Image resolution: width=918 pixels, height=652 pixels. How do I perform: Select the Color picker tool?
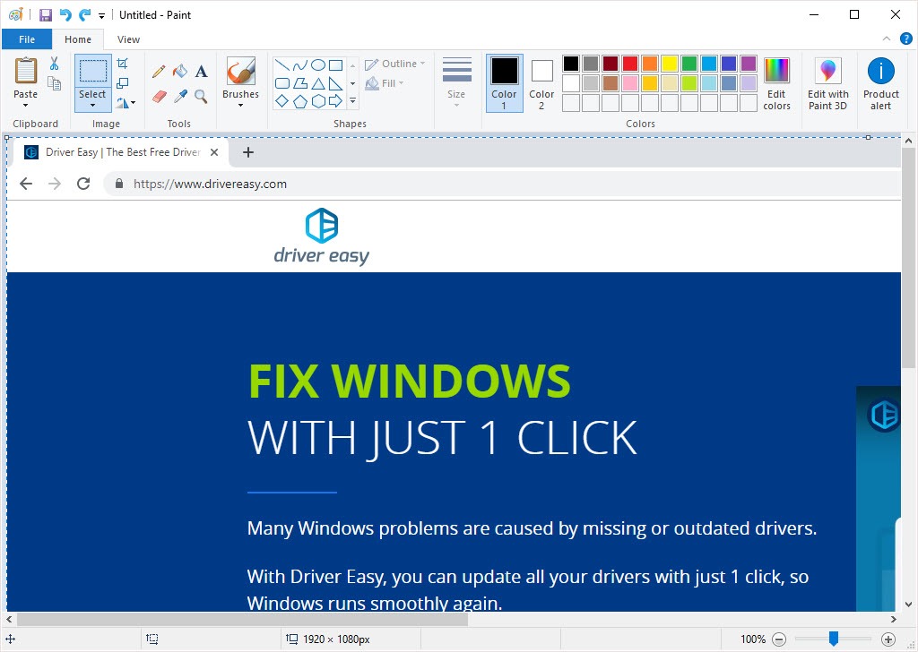(x=179, y=95)
